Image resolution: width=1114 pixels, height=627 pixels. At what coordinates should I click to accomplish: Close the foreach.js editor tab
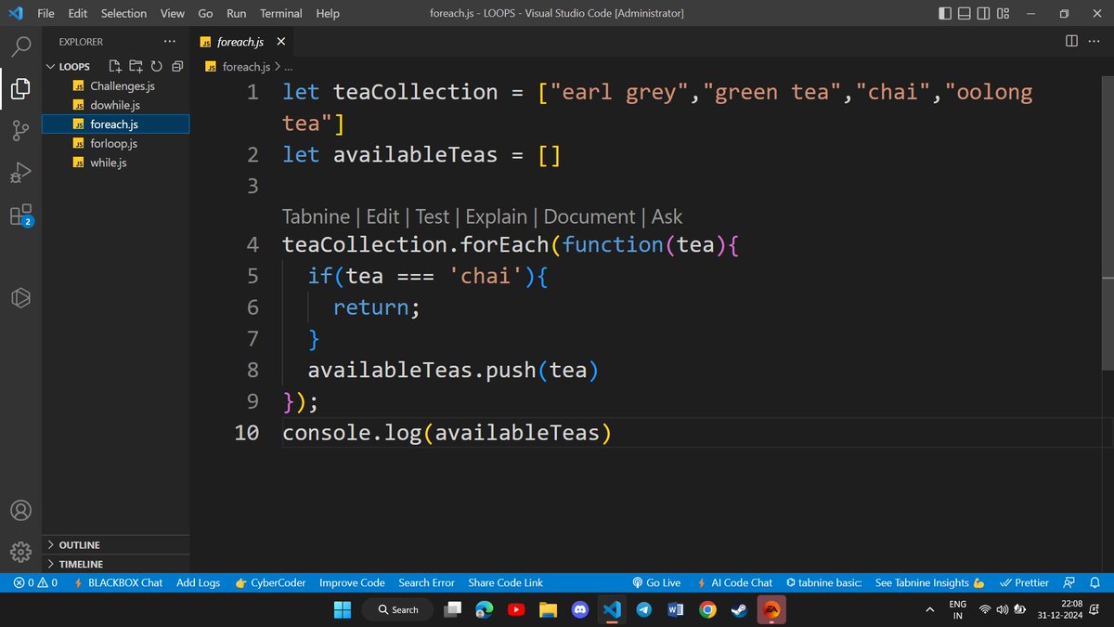(280, 42)
